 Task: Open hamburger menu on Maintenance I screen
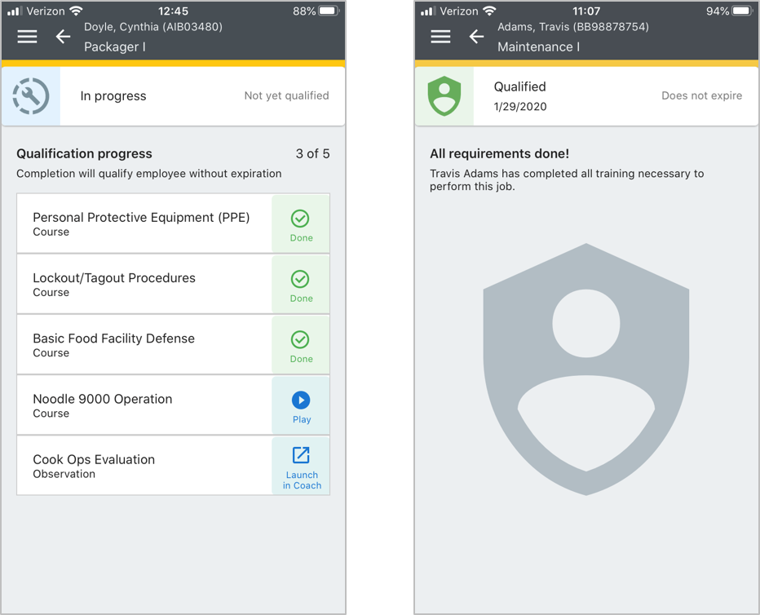[440, 37]
